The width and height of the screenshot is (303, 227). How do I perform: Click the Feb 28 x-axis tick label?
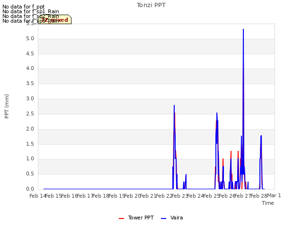[258, 196]
